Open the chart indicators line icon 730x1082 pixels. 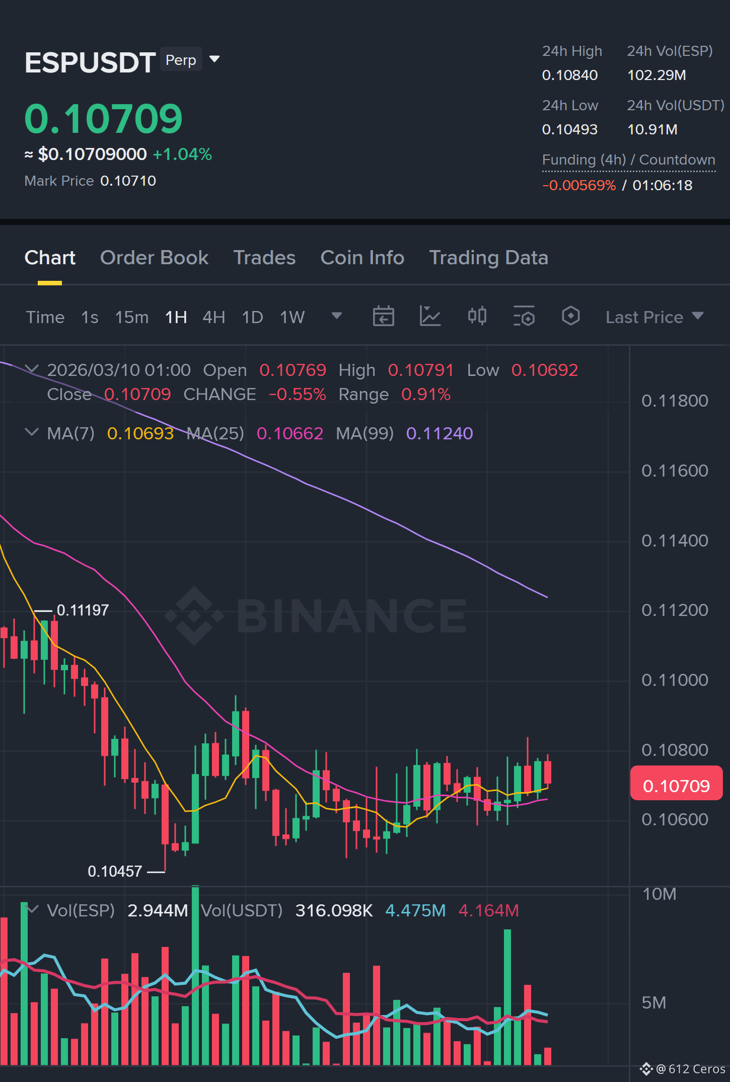point(430,317)
